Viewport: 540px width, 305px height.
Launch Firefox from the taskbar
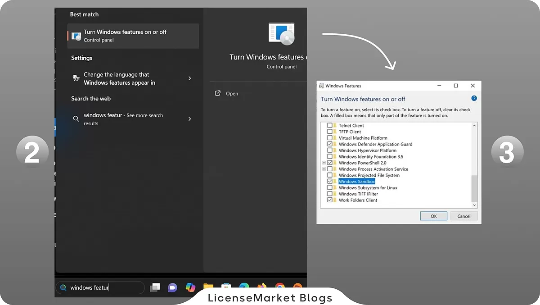click(262, 287)
